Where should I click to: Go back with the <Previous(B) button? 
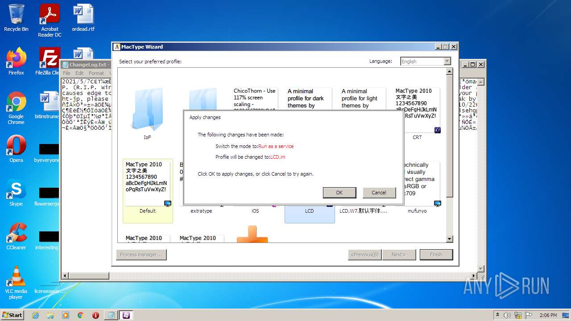click(365, 255)
